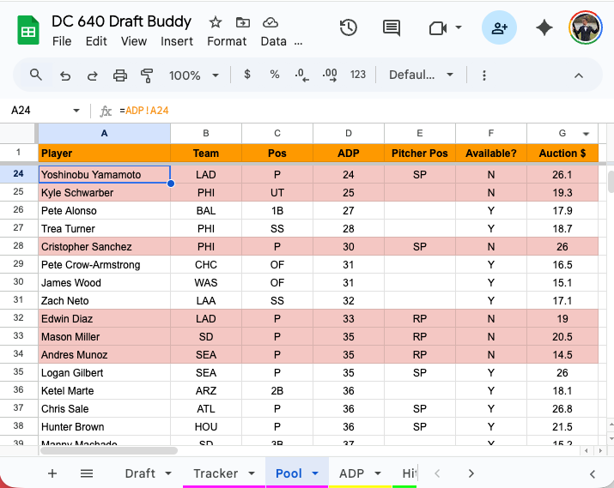Open ADP sheet tab menu arrow

pyautogui.click(x=378, y=473)
